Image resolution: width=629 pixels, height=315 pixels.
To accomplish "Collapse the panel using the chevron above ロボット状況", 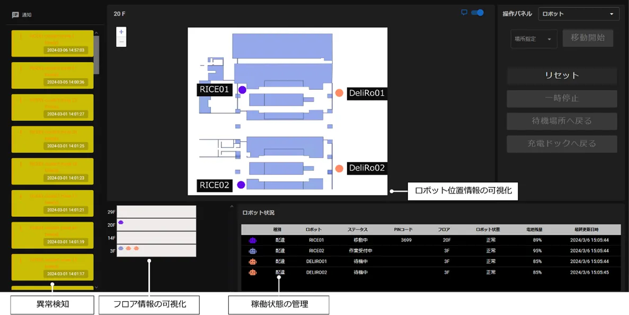I will (232, 207).
